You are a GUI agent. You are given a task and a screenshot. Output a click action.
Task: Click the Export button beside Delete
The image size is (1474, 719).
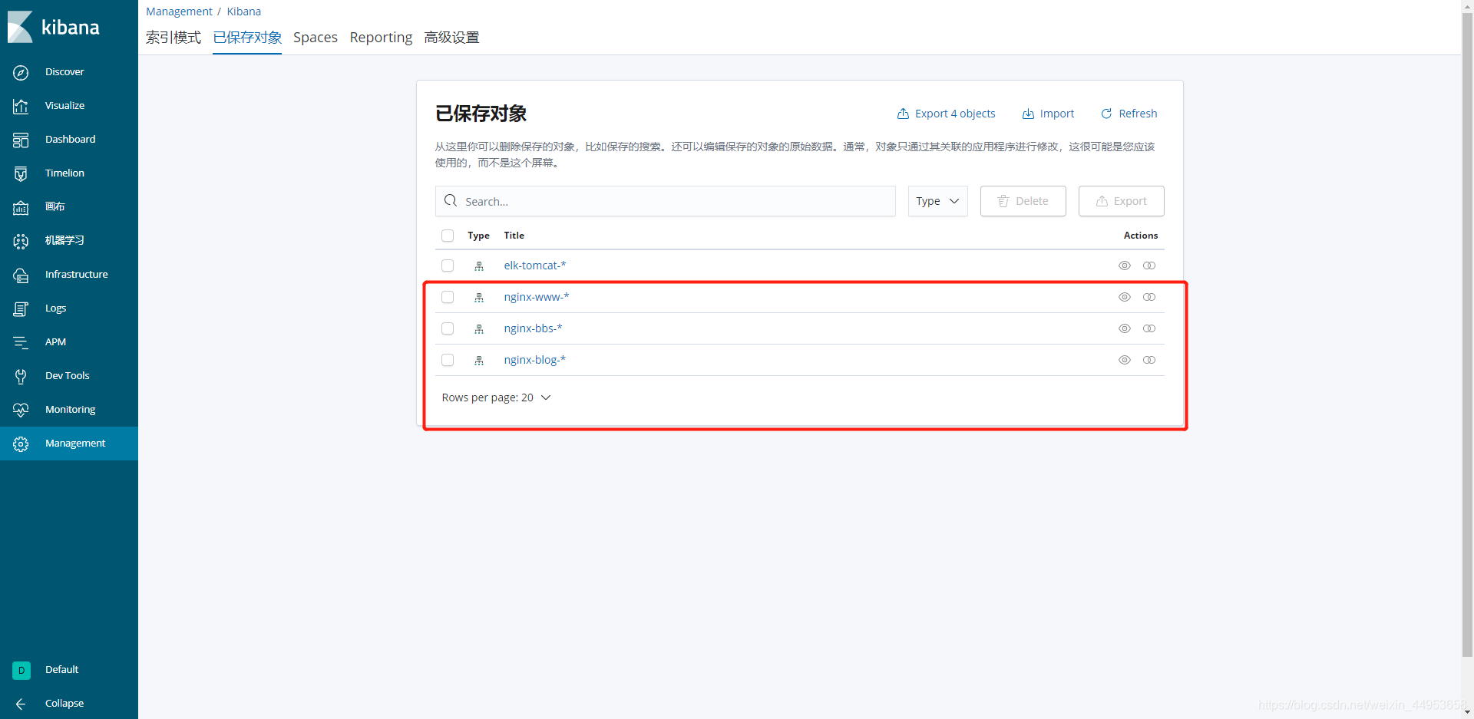(x=1121, y=201)
